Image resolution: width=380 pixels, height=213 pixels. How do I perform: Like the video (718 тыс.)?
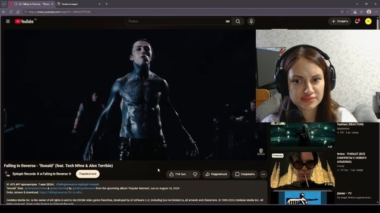pyautogui.click(x=178, y=174)
